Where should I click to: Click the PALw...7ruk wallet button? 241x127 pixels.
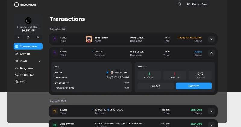(x=197, y=4)
